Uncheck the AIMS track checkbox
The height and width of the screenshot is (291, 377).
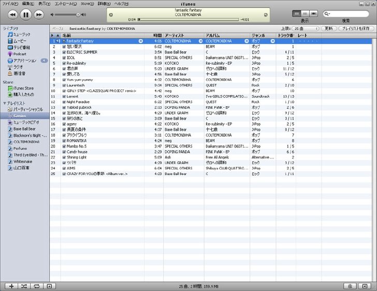(x=64, y=168)
